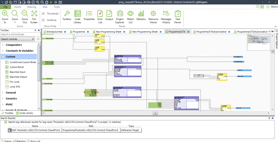
Task: Click green play button in title bar
Action: 51,2
